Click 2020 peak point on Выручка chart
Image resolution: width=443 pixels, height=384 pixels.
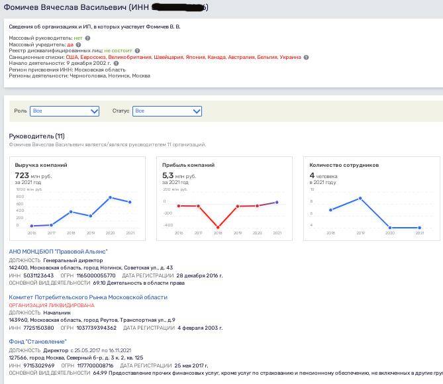[x=110, y=197]
